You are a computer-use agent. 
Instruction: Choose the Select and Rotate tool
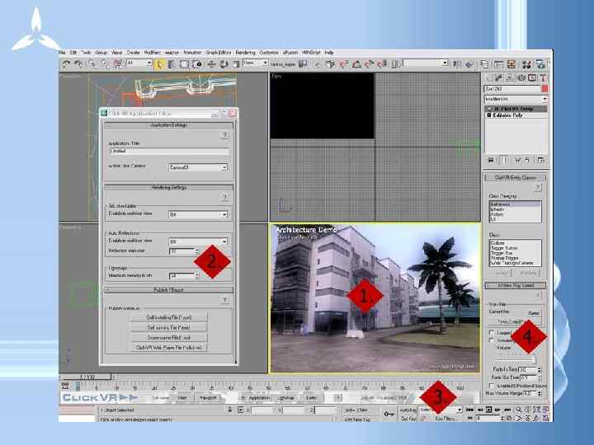point(224,64)
